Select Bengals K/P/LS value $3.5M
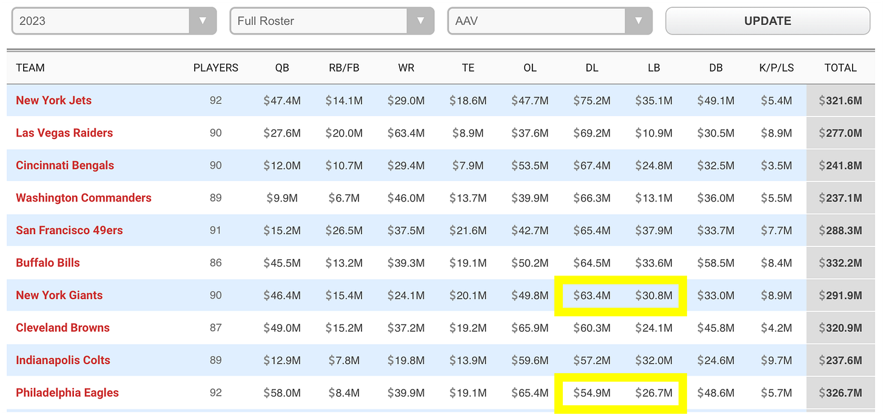The image size is (883, 415). click(x=777, y=166)
